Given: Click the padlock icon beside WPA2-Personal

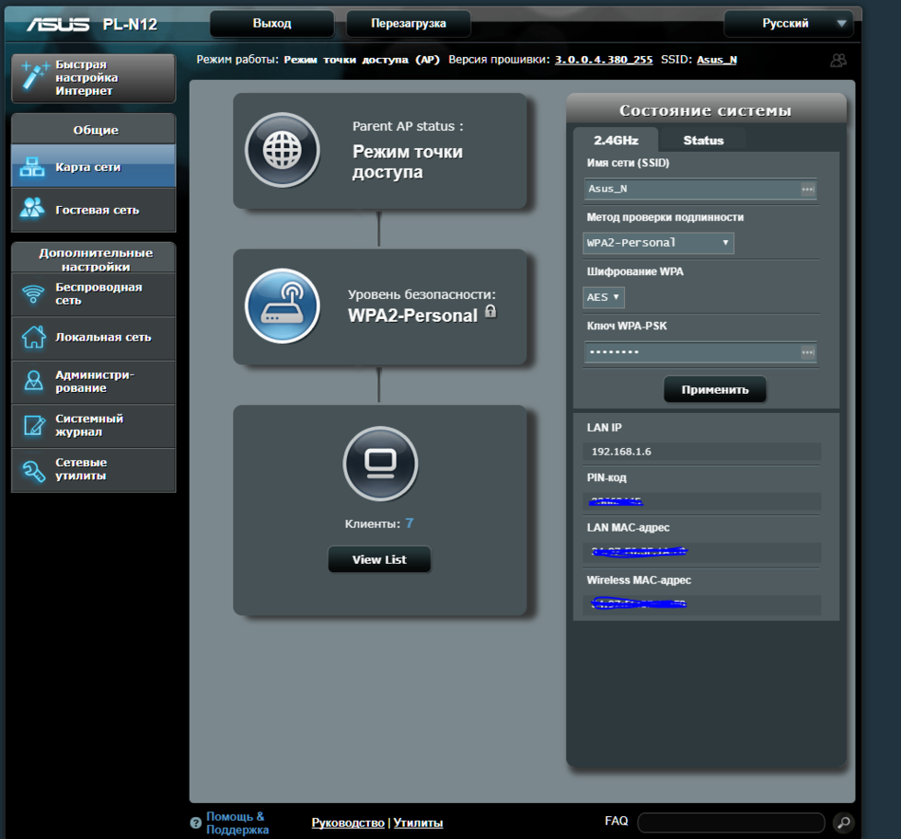Looking at the screenshot, I should click(x=491, y=312).
